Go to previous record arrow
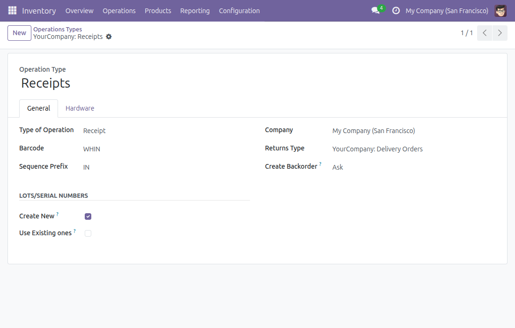Screen dimensions: 515x328 tap(485, 33)
